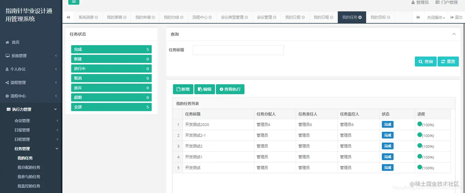
Task: Open the 关闭操作 dropdown
Action: point(436,18)
